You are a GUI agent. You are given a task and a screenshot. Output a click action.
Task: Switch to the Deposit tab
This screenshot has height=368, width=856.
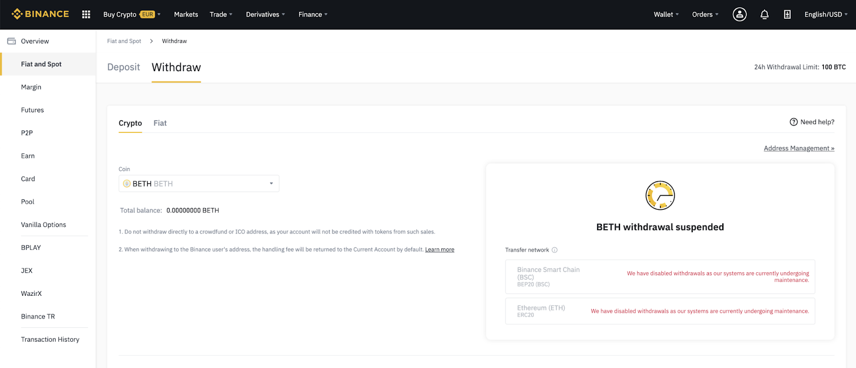click(x=123, y=67)
